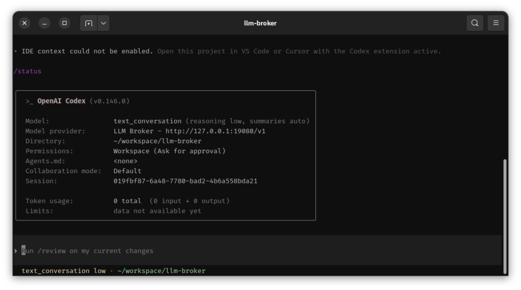Click the Open this project in VS Code hint
The image size is (521, 290).
[x=299, y=51]
